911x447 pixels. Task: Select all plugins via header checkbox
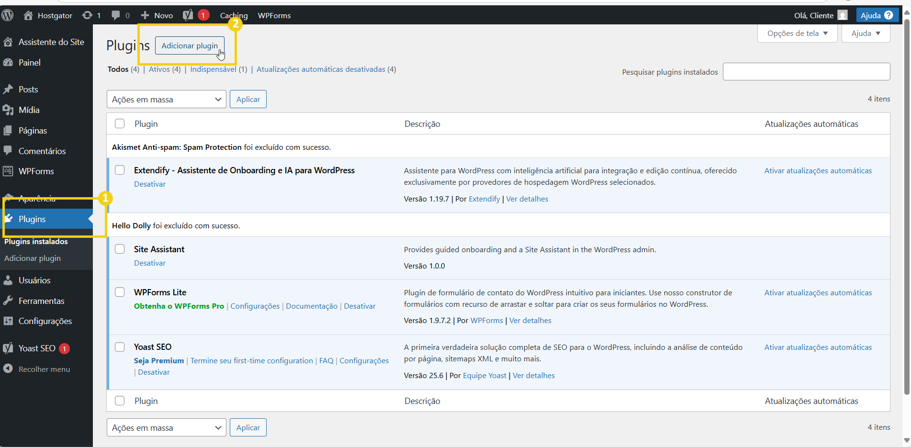[120, 123]
